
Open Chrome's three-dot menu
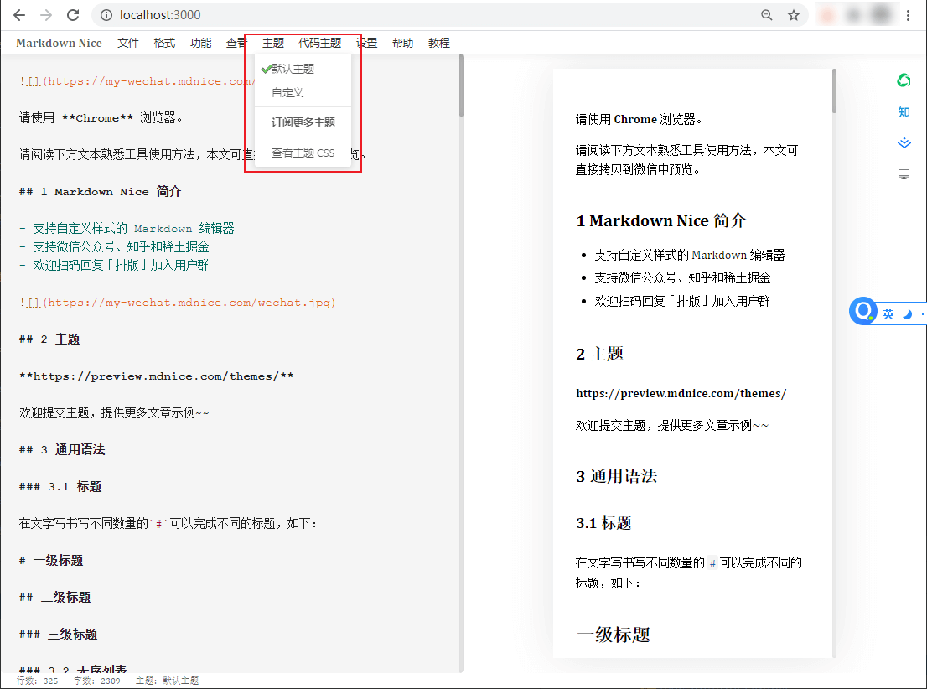908,15
